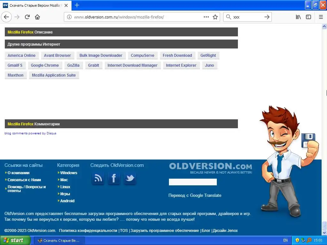The height and width of the screenshot is (245, 327).
Task: Open Загрузить программное обеспечение link
Action: [x=165, y=230]
